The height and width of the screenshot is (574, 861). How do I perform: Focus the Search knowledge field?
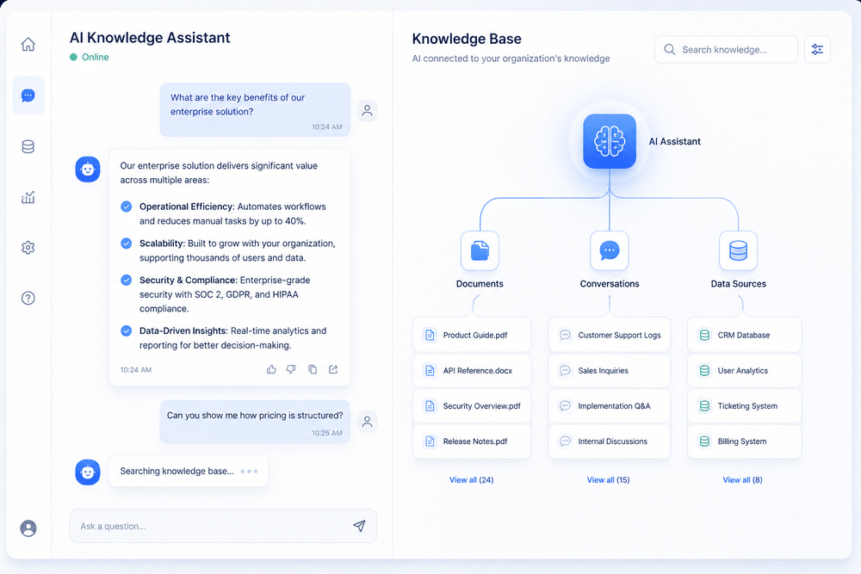pos(726,49)
